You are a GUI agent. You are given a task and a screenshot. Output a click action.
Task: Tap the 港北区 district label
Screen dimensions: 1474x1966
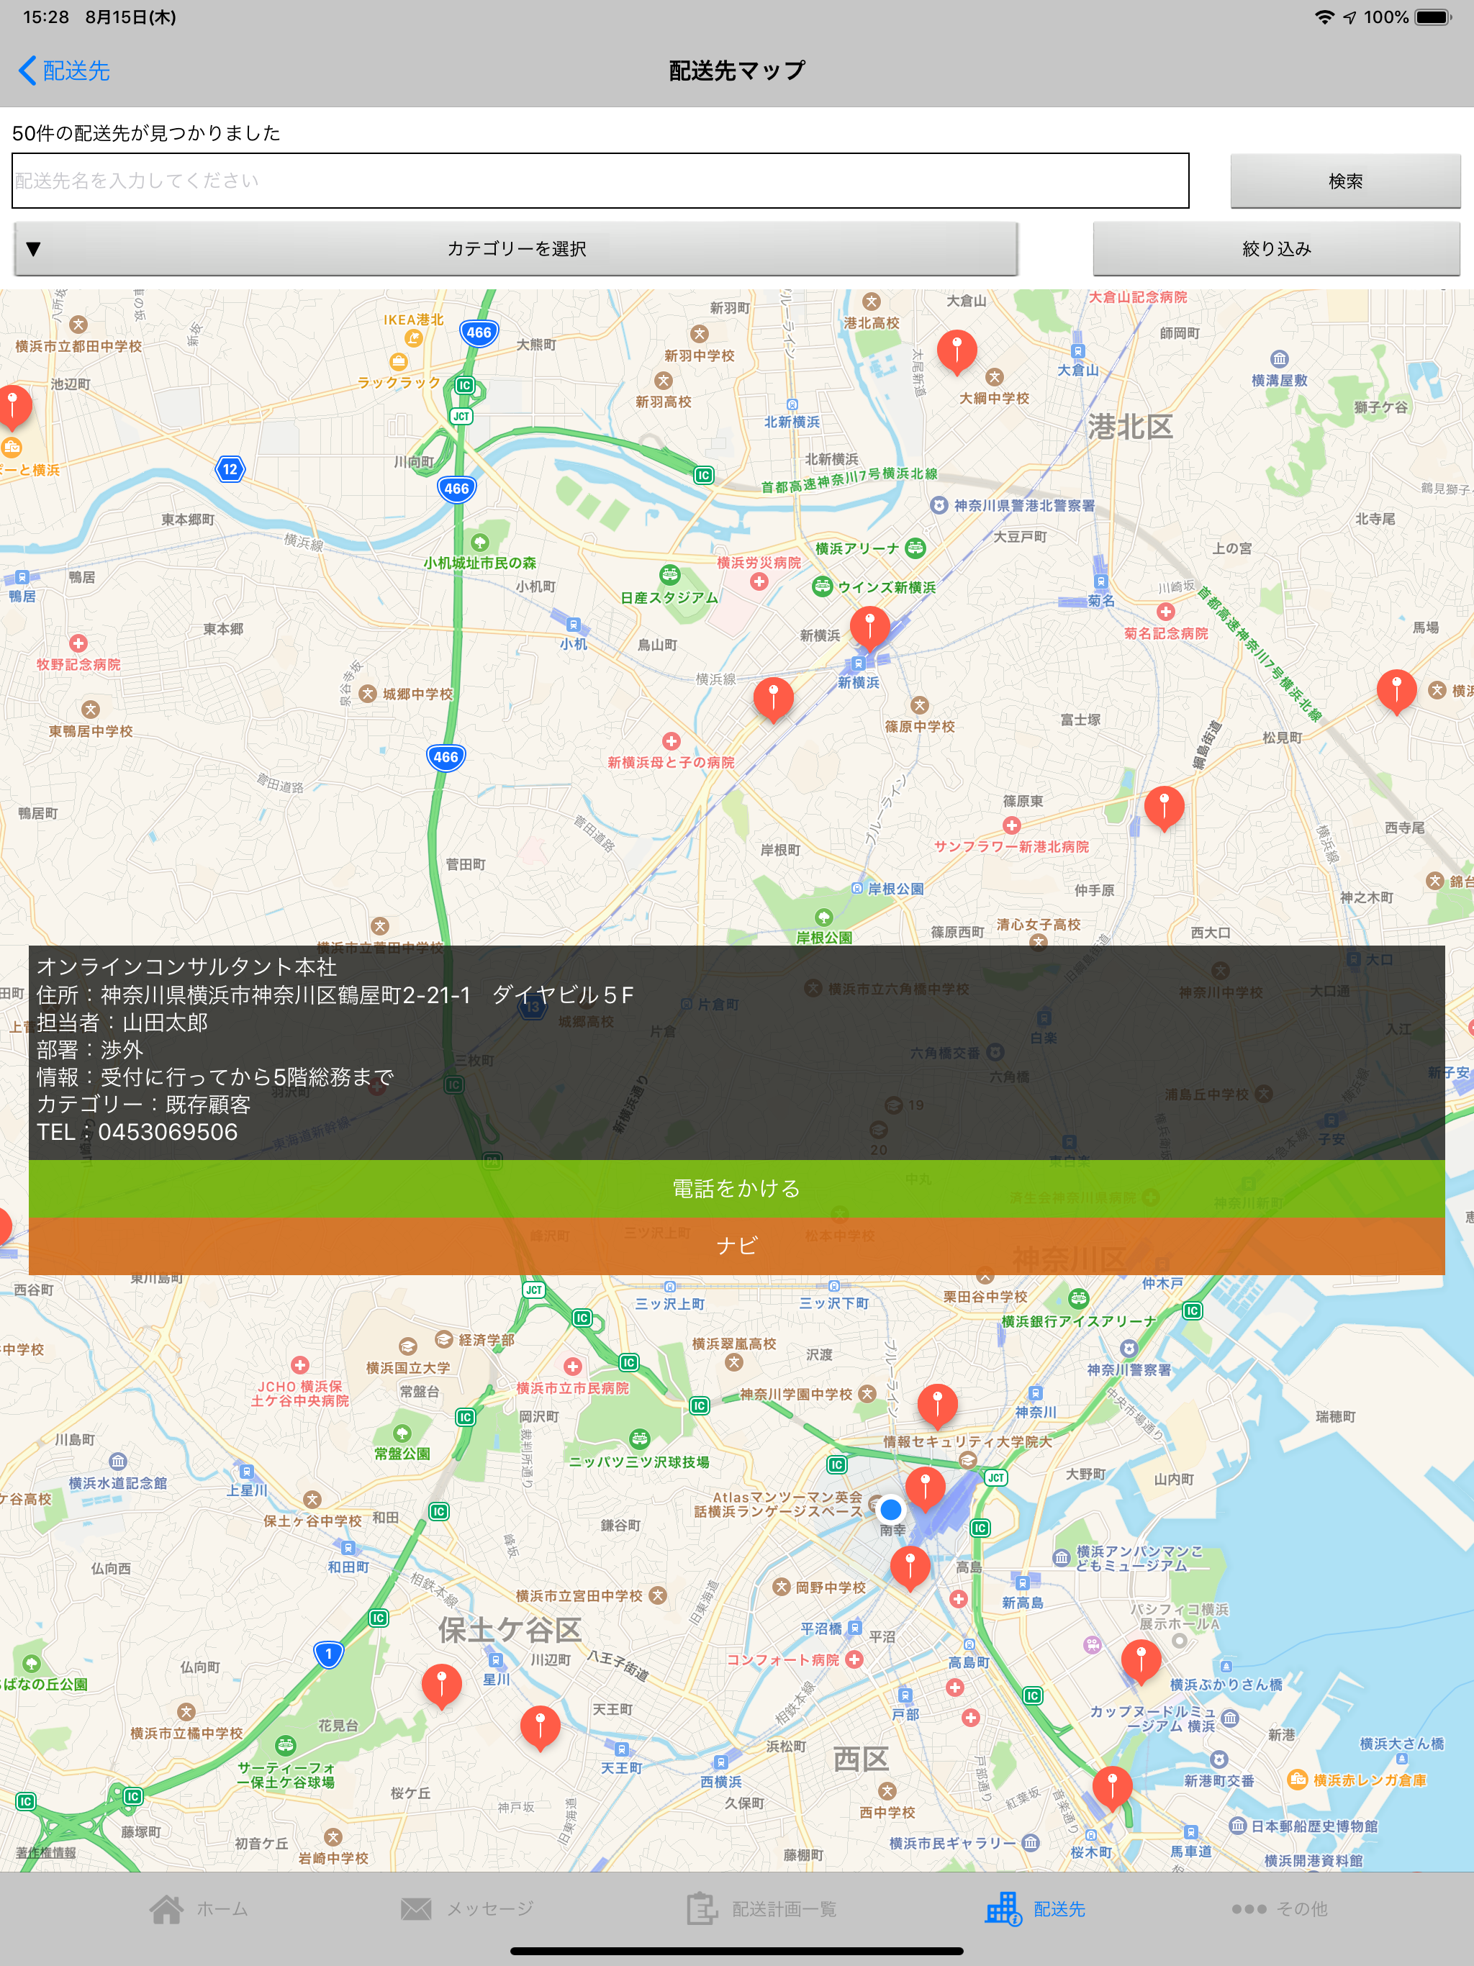point(1130,427)
